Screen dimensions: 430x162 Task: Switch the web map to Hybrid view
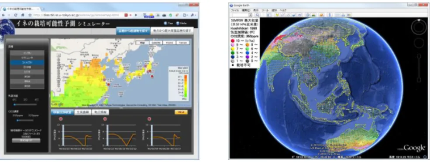click(x=169, y=43)
